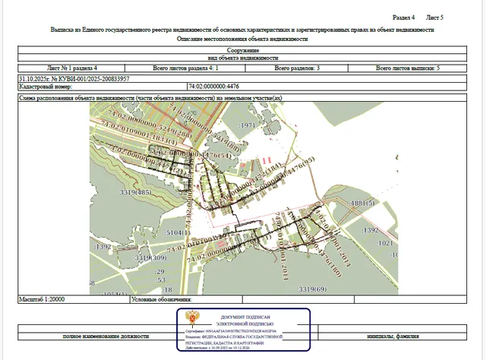The image size is (486, 360).
Task: Click map label ':1021' parcel
Action: tap(385, 243)
